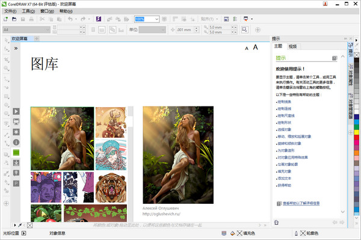Open the 帮助 menu

[x=66, y=11]
